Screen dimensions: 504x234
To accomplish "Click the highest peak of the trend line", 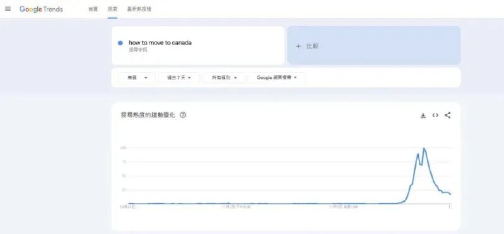I will point(425,148).
